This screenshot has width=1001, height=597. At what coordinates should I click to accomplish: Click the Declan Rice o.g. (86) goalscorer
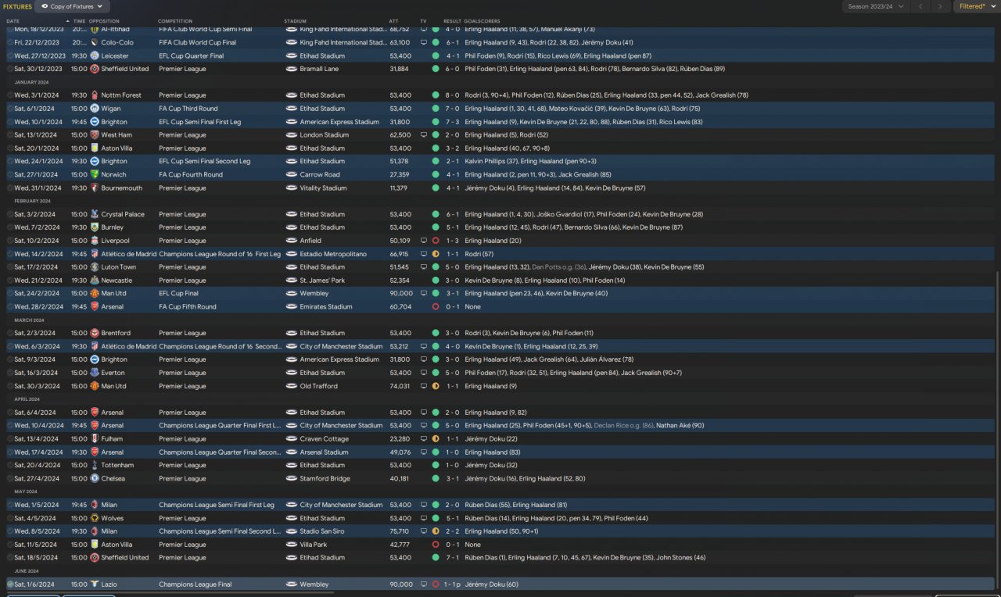(624, 426)
